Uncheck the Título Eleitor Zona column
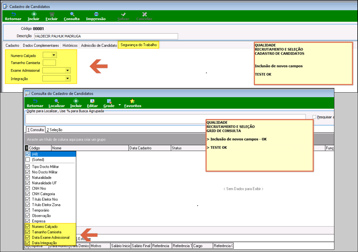Image resolution: width=358 pixels, height=252 pixels. pyautogui.click(x=28, y=205)
